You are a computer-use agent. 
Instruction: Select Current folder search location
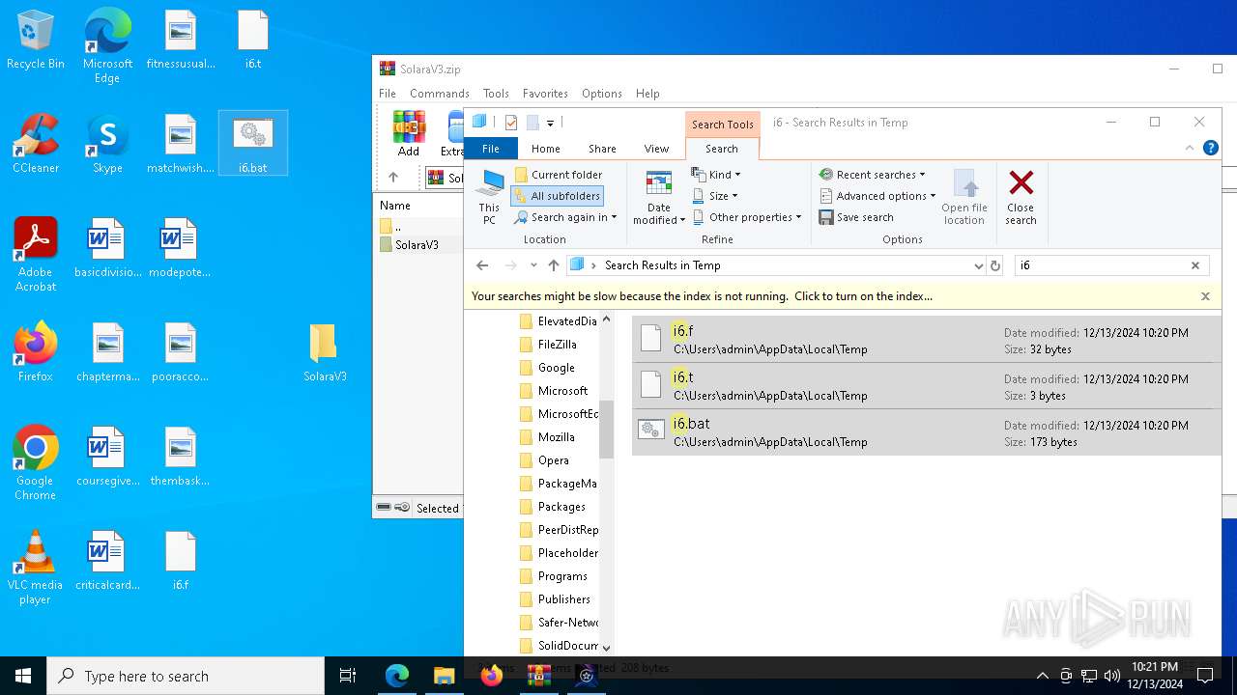coord(558,175)
